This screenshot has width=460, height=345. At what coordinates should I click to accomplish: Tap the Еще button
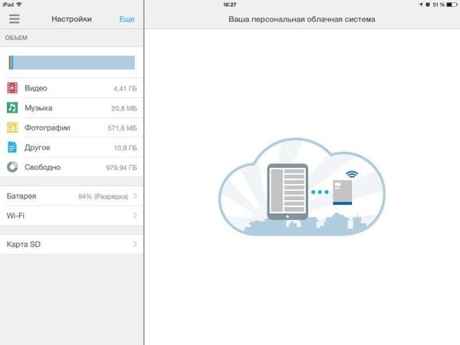[127, 19]
